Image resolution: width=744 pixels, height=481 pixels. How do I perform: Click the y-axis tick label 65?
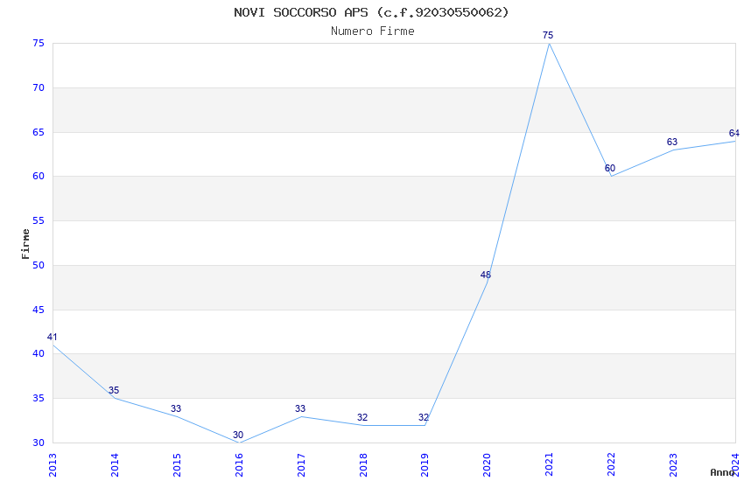coord(39,132)
